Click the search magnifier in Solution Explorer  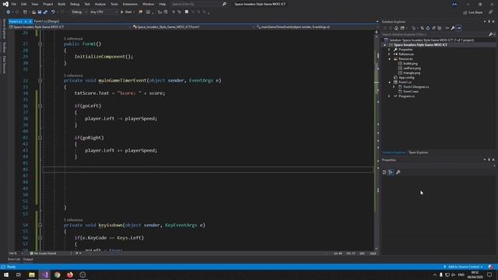click(490, 34)
